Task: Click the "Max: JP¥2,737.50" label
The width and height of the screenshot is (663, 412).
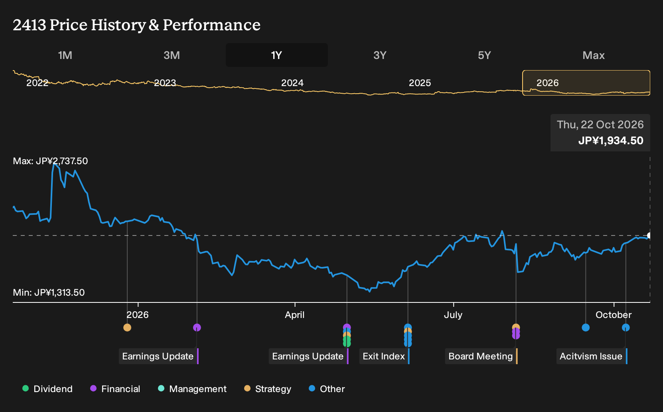Action: coord(50,161)
